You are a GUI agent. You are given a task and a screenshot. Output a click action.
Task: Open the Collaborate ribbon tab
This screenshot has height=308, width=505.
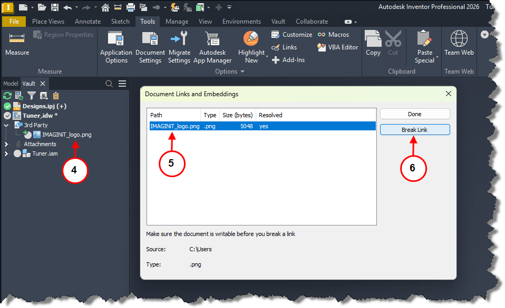(x=312, y=22)
